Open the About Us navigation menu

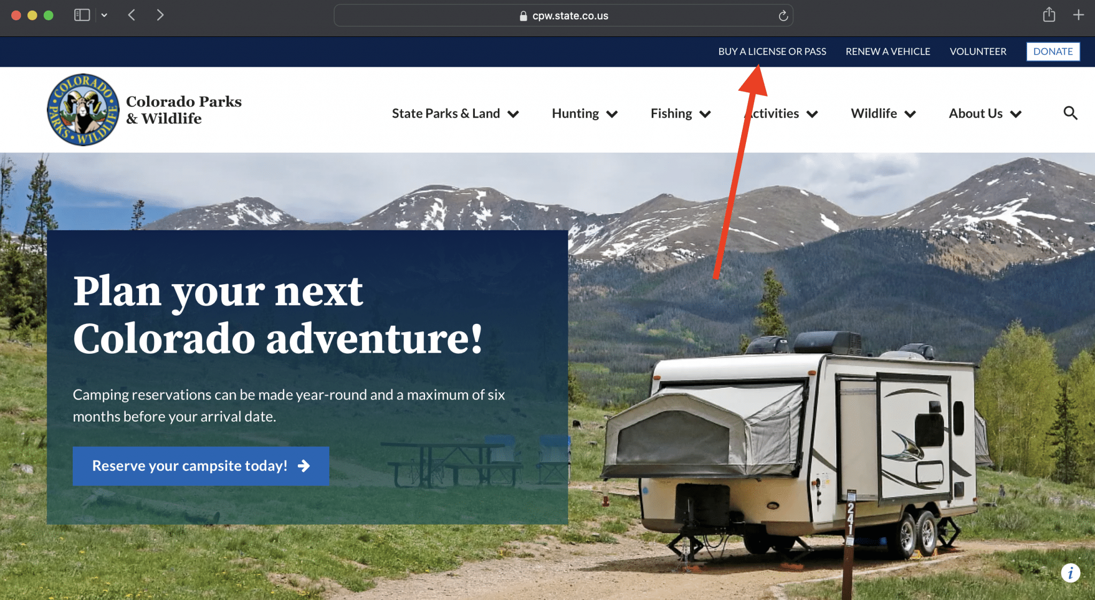(985, 113)
